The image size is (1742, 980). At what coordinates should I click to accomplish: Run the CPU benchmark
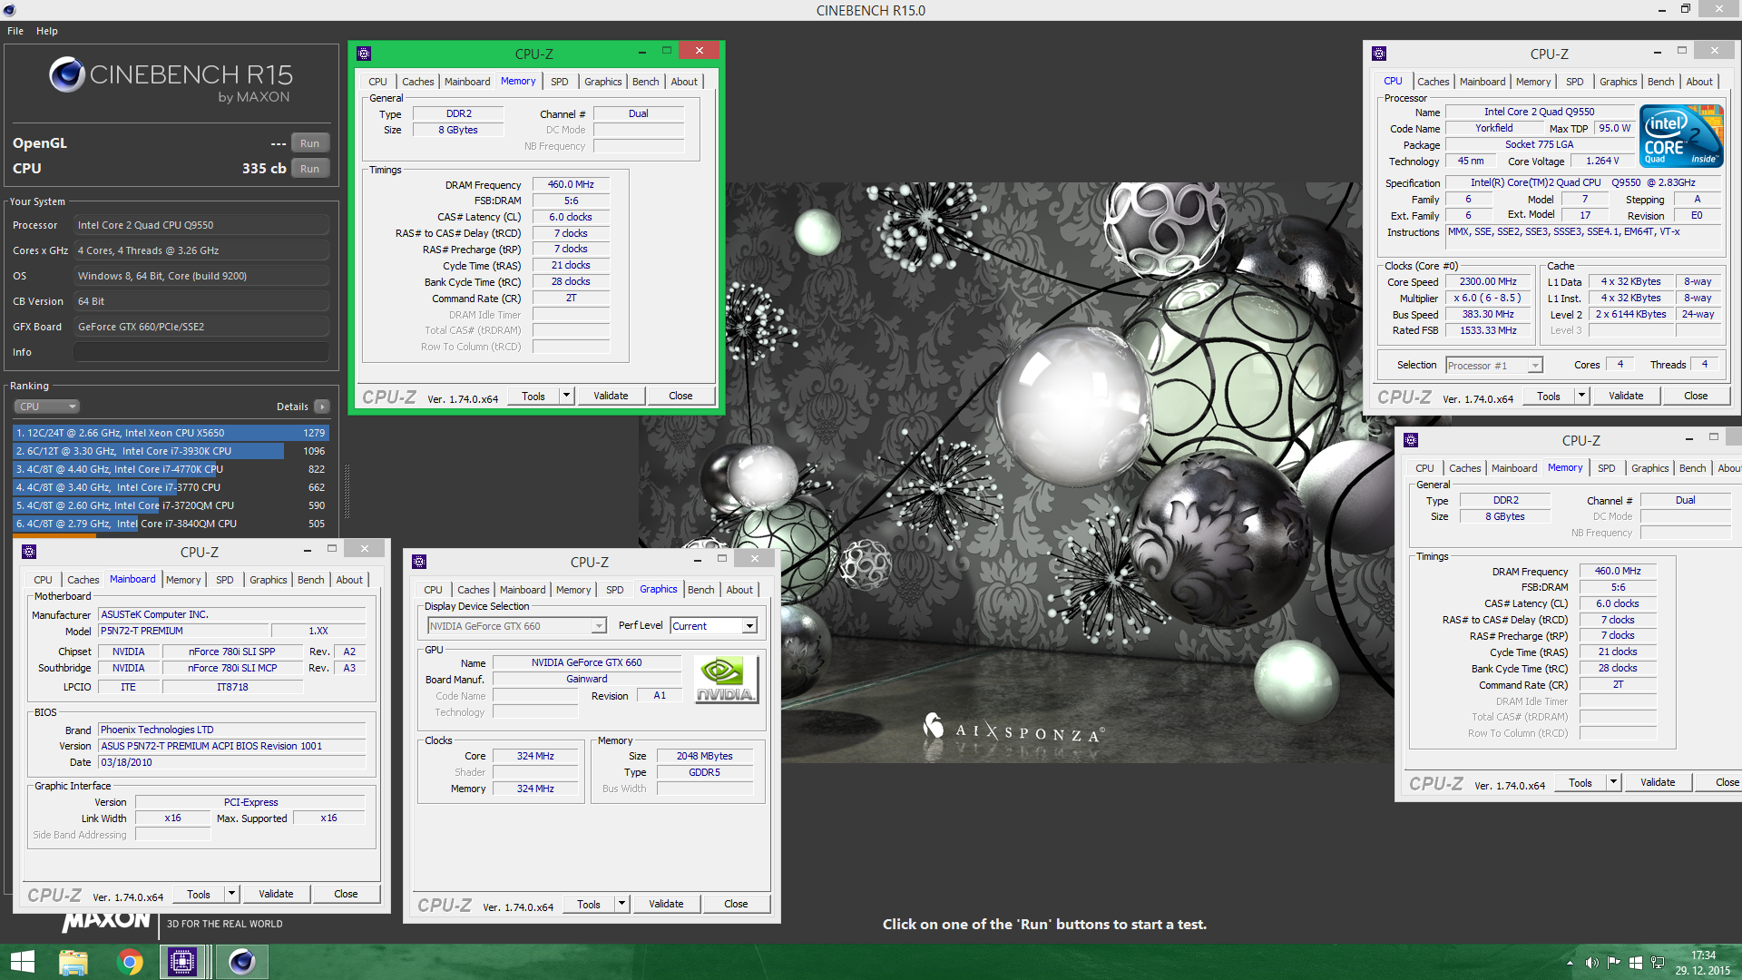[x=310, y=169]
